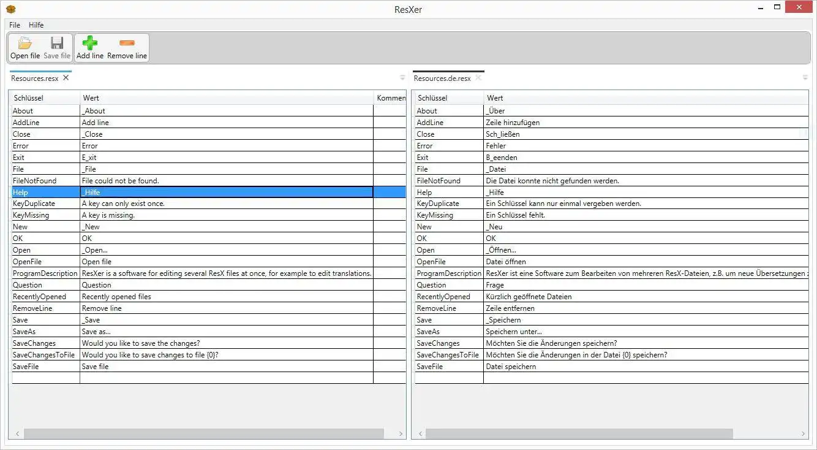Image resolution: width=817 pixels, height=450 pixels.
Task: Click the empty new row key cell in left table
Action: click(46, 378)
